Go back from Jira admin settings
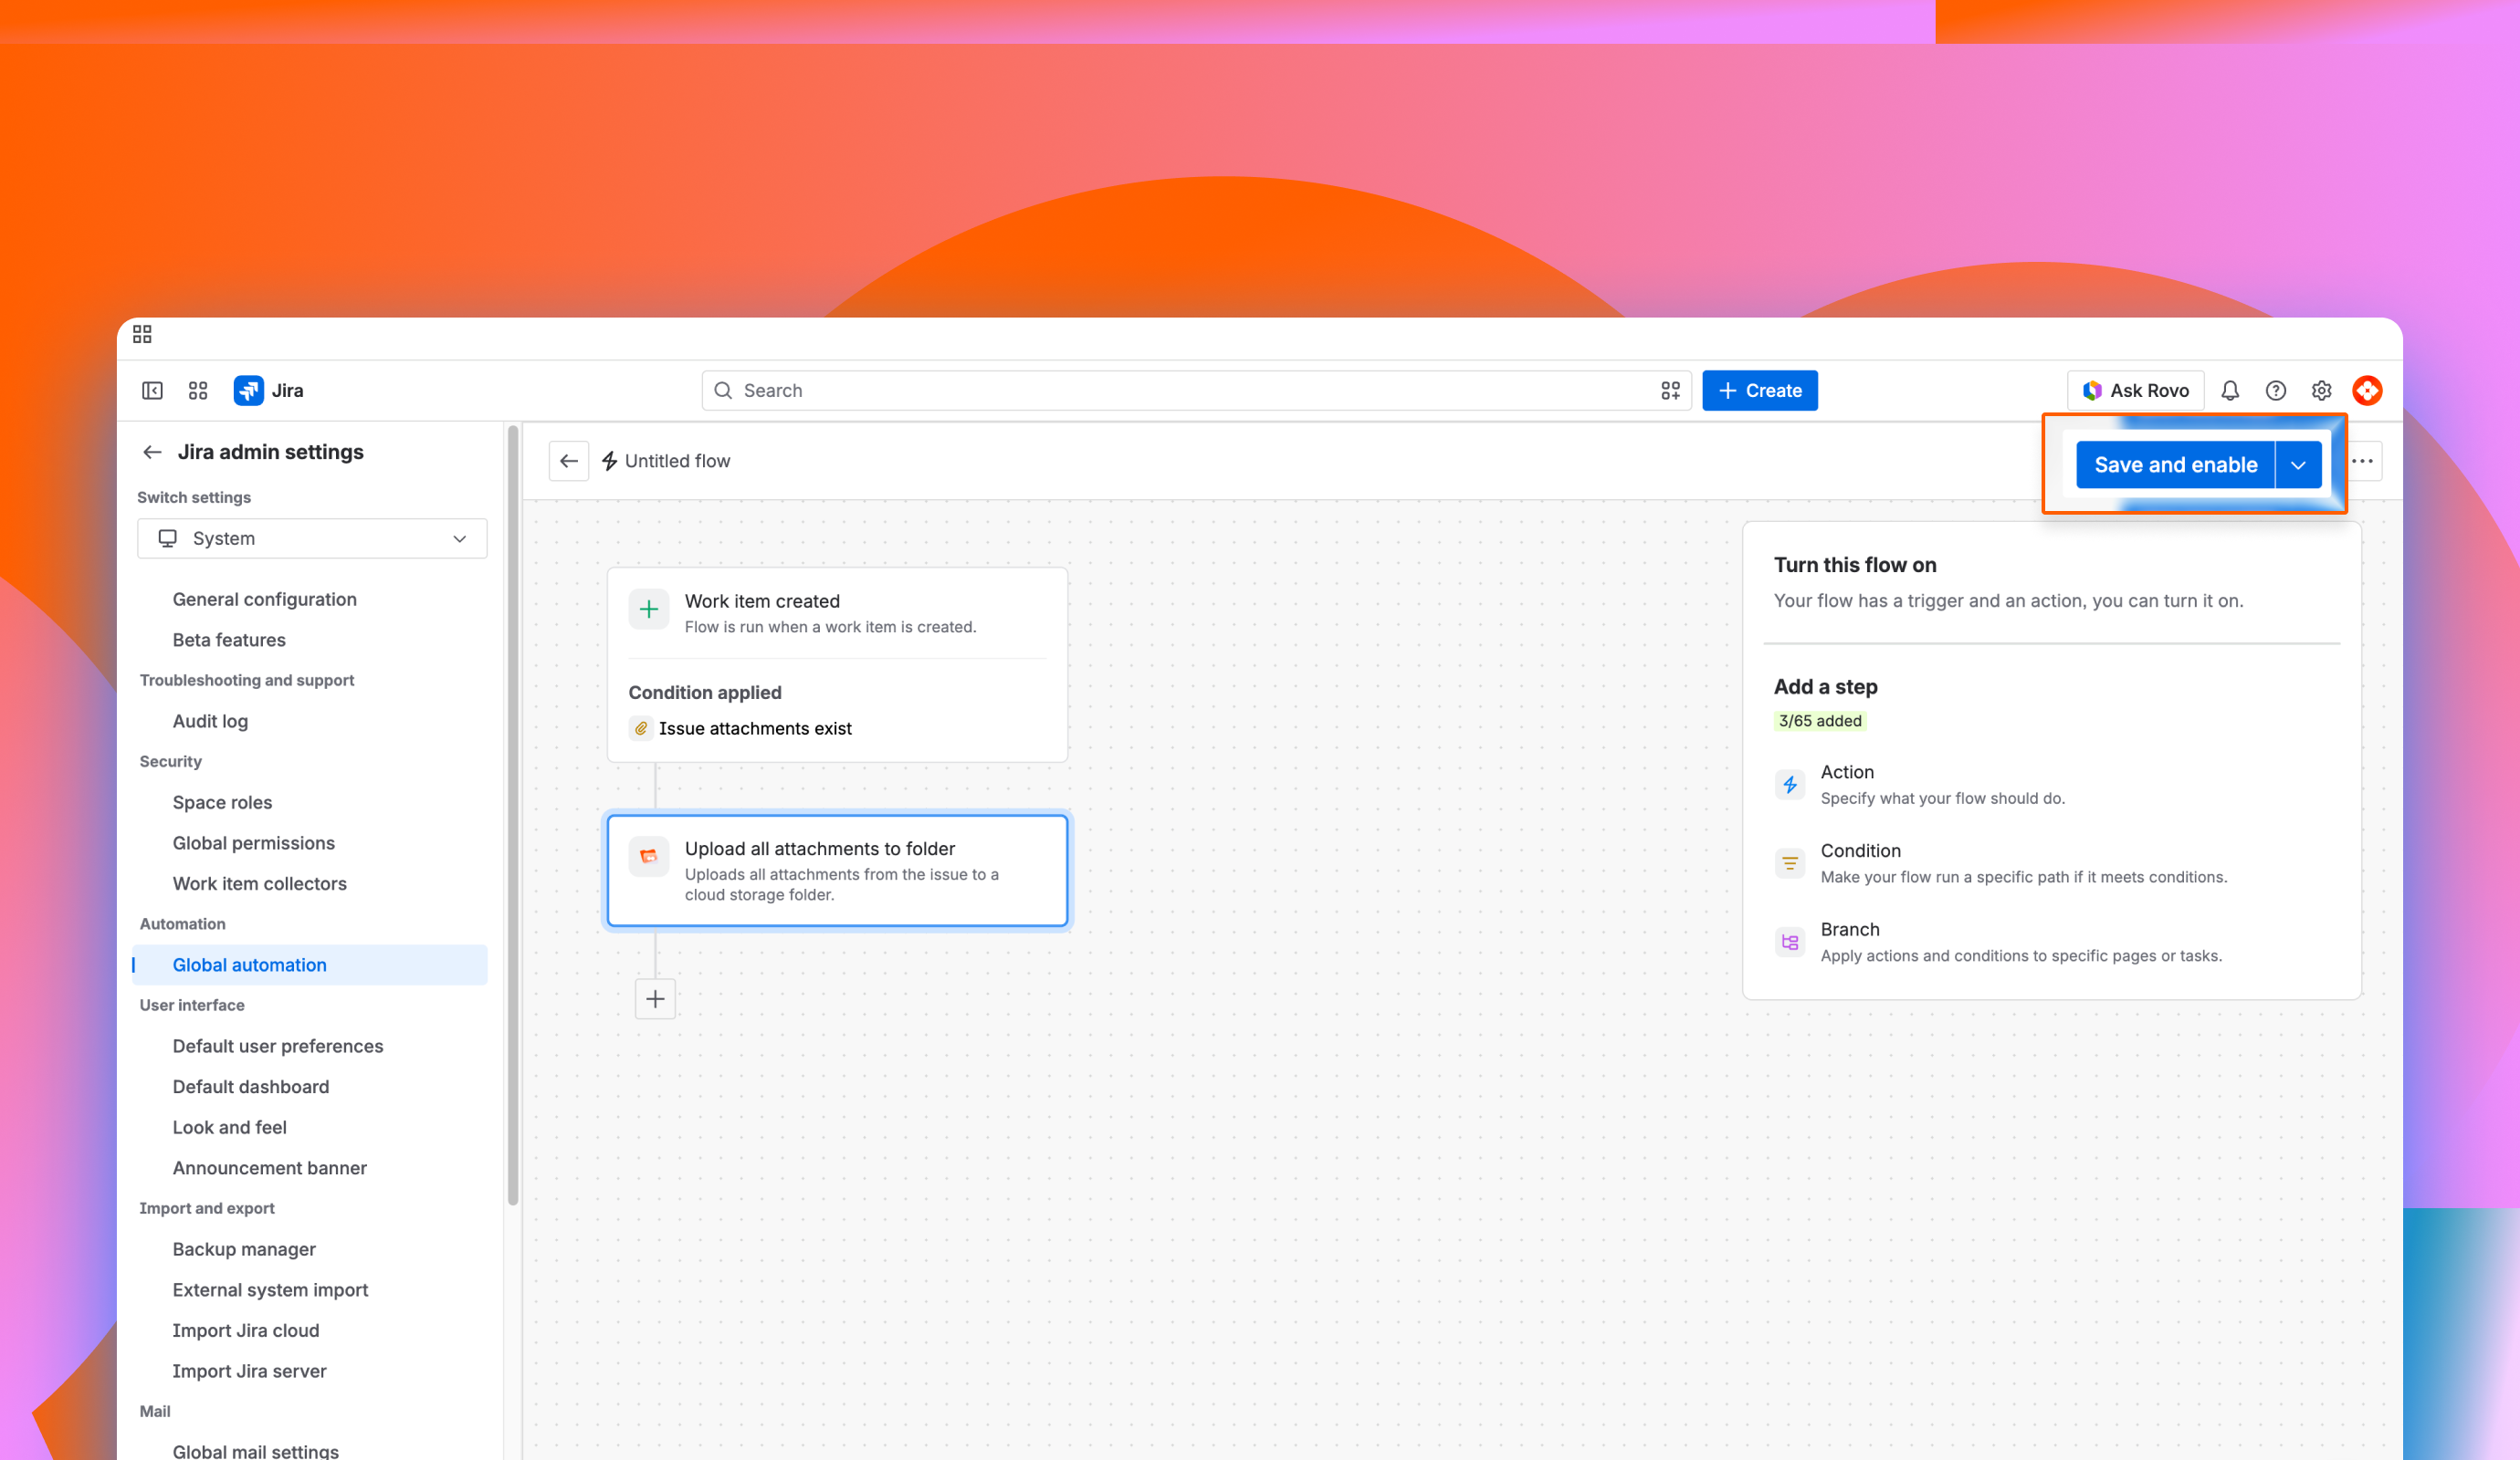 [152, 453]
